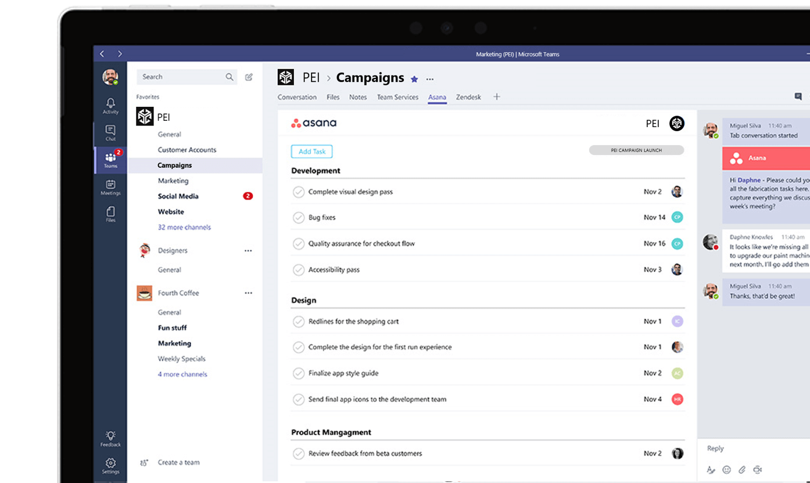Select the Asana tab
This screenshot has height=483, width=810.
437,97
